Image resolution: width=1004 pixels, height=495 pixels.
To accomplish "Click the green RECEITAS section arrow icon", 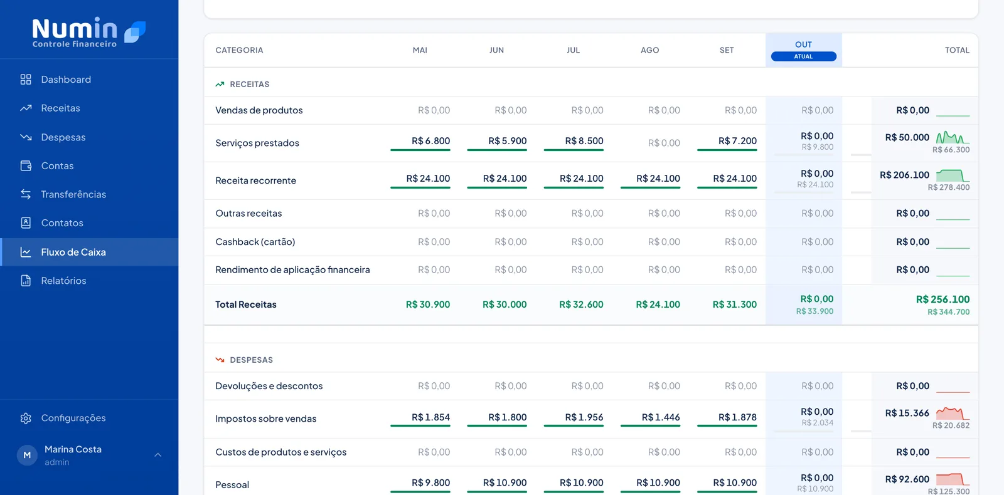I will pyautogui.click(x=220, y=84).
